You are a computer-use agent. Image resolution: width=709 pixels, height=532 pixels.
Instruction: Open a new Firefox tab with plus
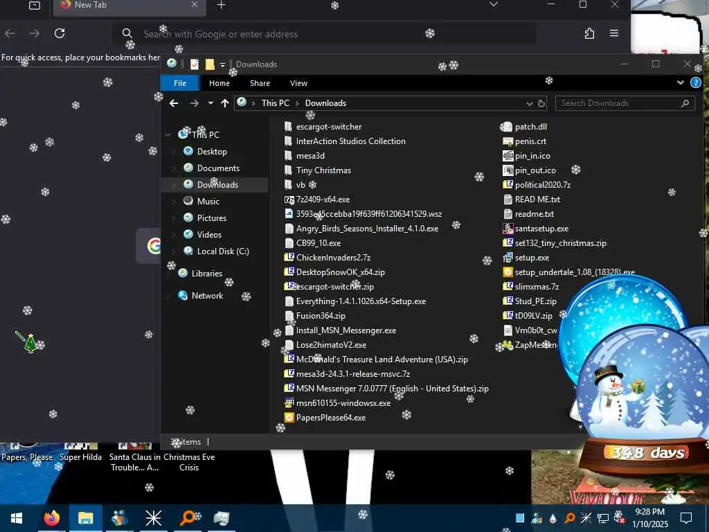click(x=221, y=5)
